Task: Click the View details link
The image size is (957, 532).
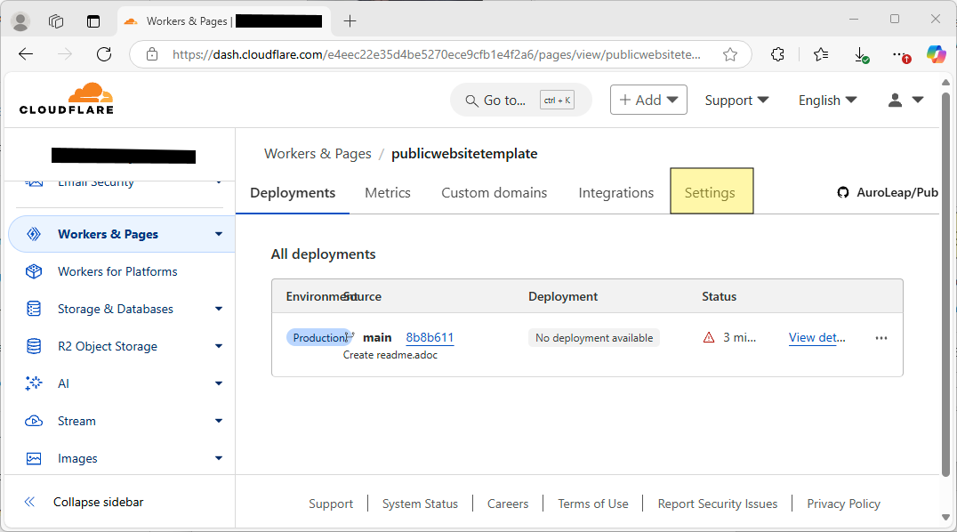Action: [x=816, y=337]
